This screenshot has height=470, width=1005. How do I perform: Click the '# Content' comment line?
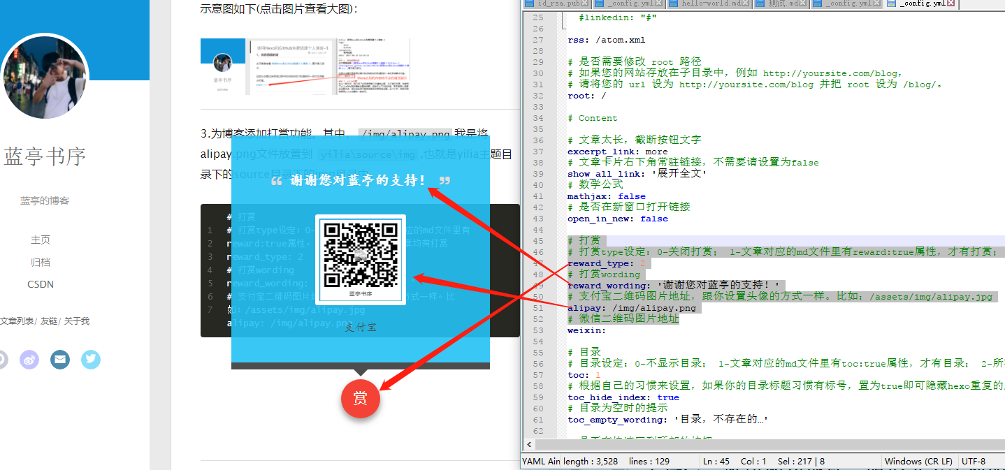593,118
